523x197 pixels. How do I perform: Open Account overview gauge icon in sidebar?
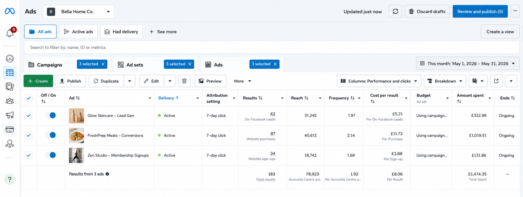click(x=10, y=58)
